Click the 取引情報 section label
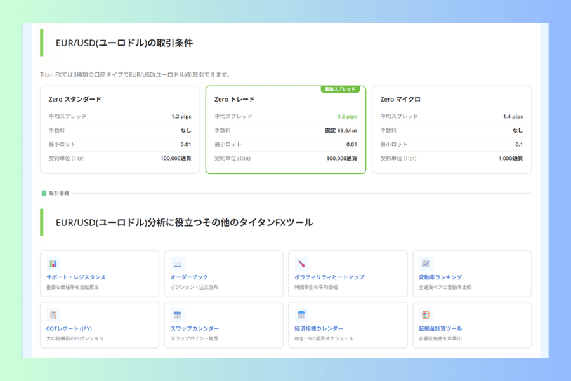571x381 pixels. 59,193
